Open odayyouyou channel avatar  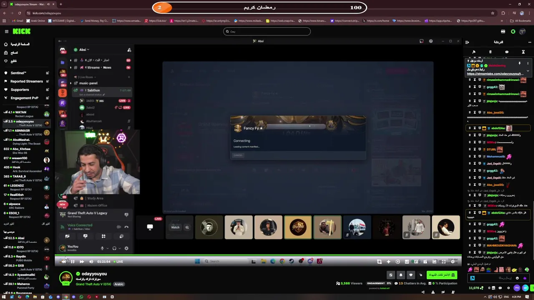[65, 278]
